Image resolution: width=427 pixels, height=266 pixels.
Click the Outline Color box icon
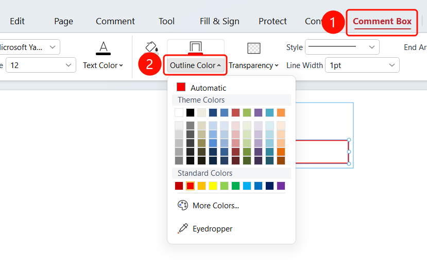tap(196, 47)
